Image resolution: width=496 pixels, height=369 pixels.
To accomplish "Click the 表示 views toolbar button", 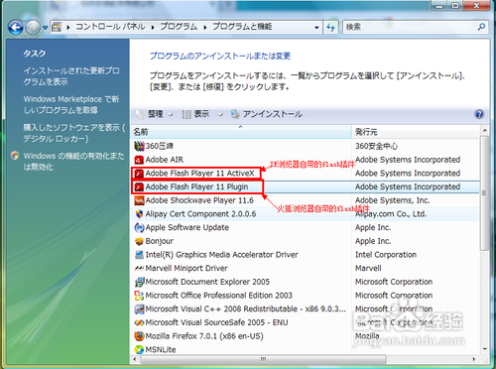I will [x=195, y=114].
